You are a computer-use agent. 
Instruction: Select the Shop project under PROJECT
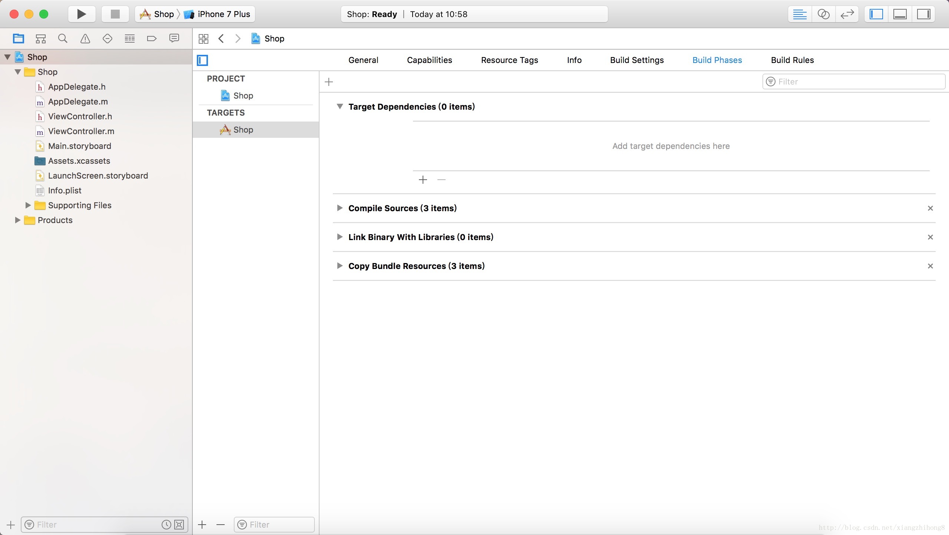[256, 96]
